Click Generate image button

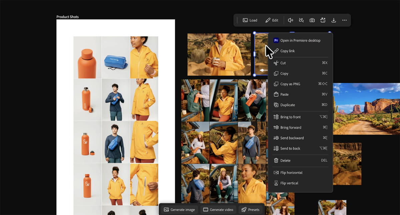[x=179, y=210]
